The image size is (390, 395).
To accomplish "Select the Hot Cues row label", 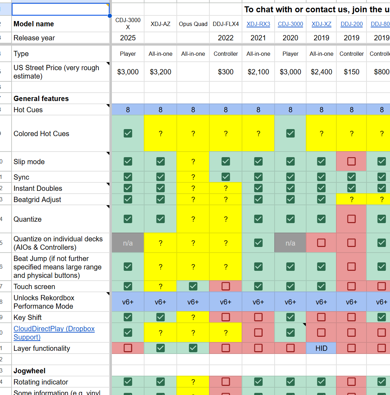I will (60, 109).
